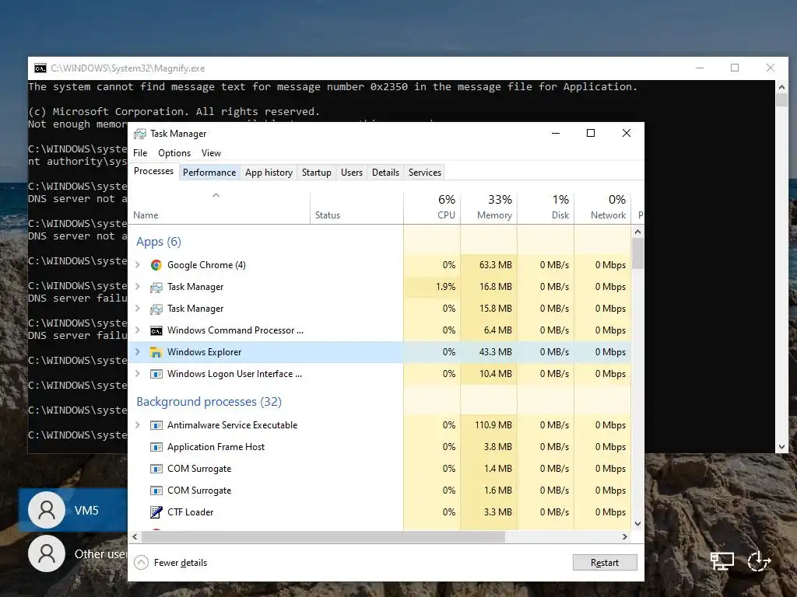Viewport: 797px width, 597px height.
Task: Click the sort arrow above Name column
Action: tap(216, 195)
